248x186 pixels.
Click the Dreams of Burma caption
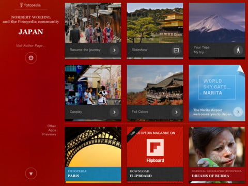[x=210, y=176]
